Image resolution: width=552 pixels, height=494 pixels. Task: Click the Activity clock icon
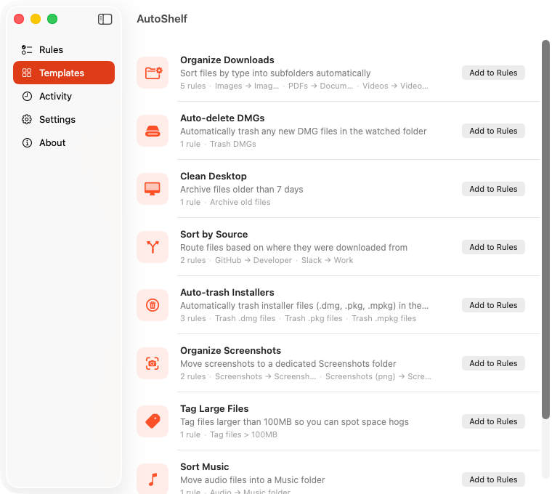pyautogui.click(x=27, y=96)
